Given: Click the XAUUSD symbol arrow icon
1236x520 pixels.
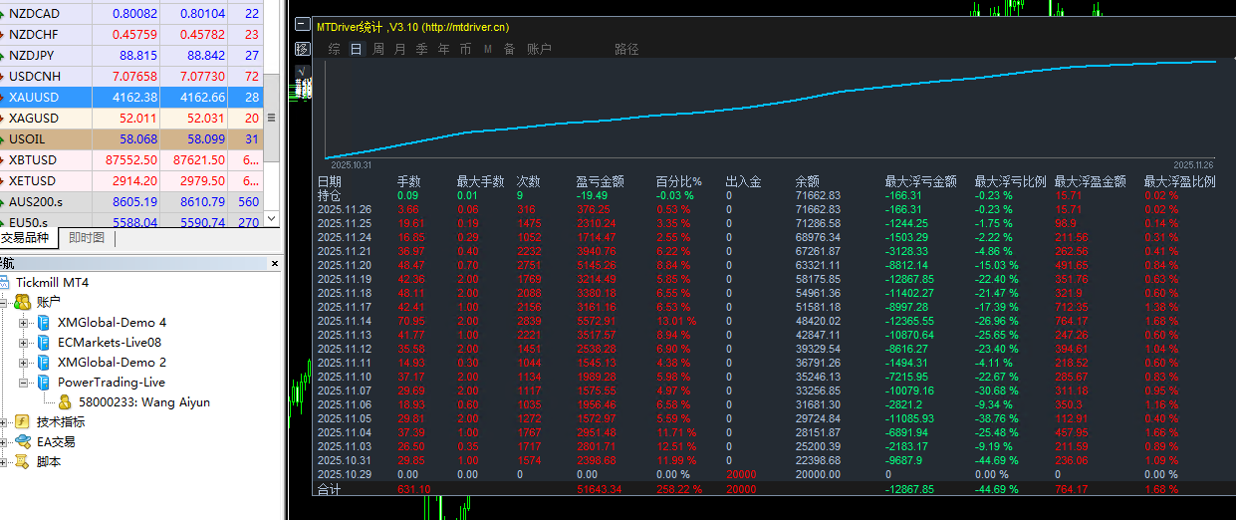Looking at the screenshot, I should (3, 98).
